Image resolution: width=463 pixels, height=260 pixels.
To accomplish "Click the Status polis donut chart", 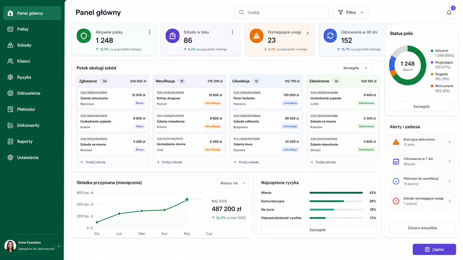I will click(x=407, y=65).
